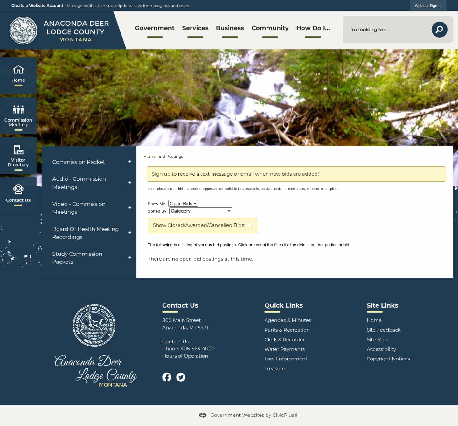
Task: Click the no open bid postings message
Action: (201, 259)
